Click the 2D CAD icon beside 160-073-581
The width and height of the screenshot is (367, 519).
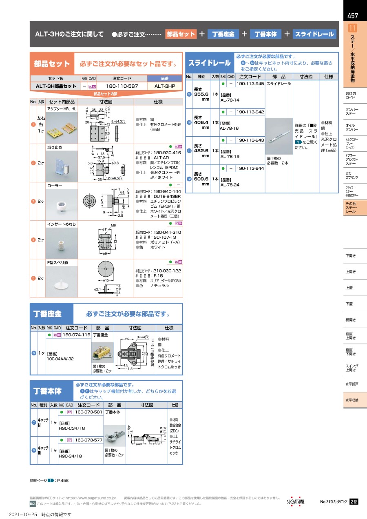pyautogui.click(x=69, y=412)
